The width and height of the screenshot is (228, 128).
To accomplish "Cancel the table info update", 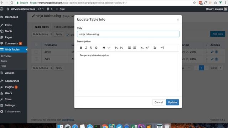I will click(x=159, y=102).
